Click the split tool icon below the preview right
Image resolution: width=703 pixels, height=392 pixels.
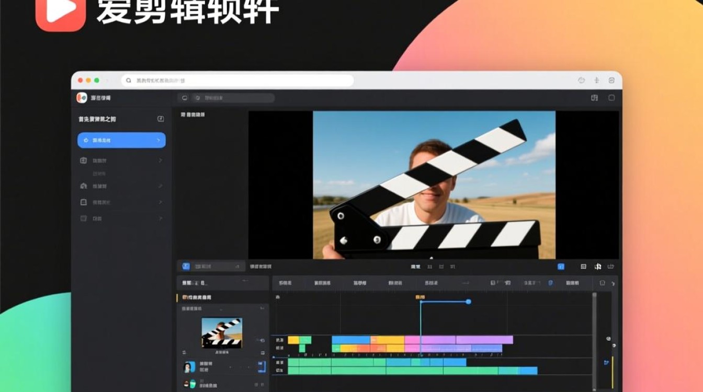pyautogui.click(x=598, y=267)
